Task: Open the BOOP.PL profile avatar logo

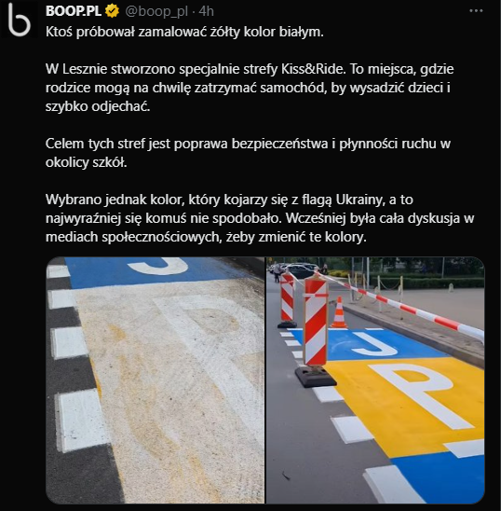Action: pos(19,19)
